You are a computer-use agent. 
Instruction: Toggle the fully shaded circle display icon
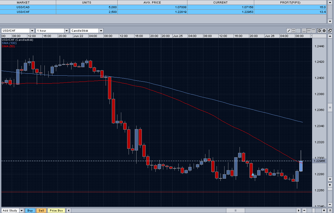click(324, 31)
